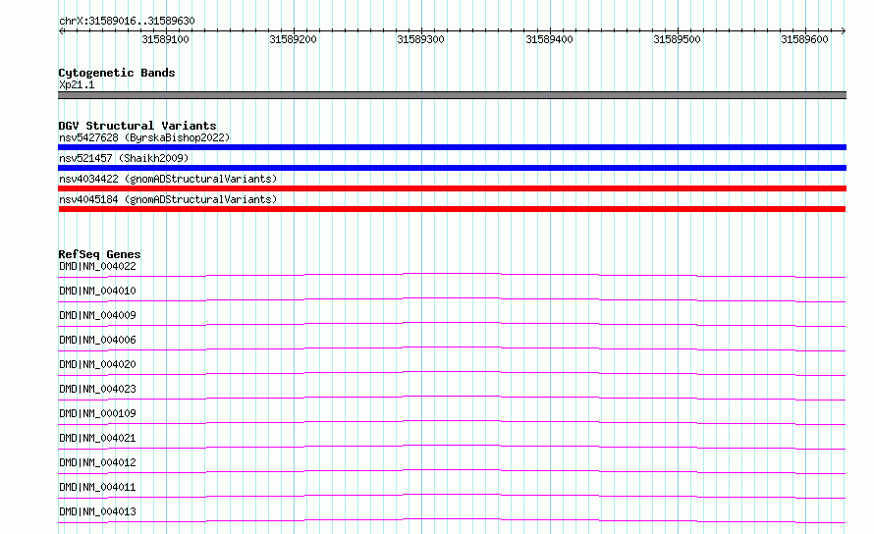Click the nsv4045184 (gnomADStructuralVariants) label

click(168, 199)
